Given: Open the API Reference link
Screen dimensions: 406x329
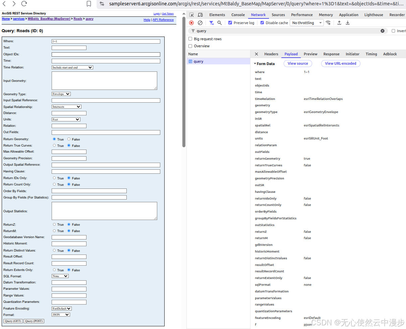Looking at the screenshot, I should [163, 20].
